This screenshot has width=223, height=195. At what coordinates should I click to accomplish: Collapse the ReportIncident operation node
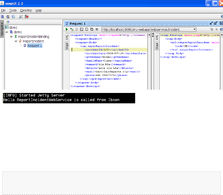16,41
